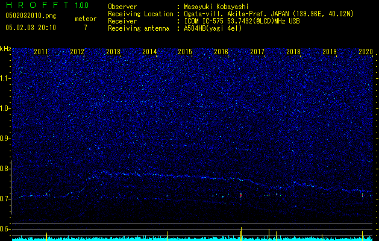Click the Receiver field label
This screenshot has width=379, height=241.
tap(122, 21)
